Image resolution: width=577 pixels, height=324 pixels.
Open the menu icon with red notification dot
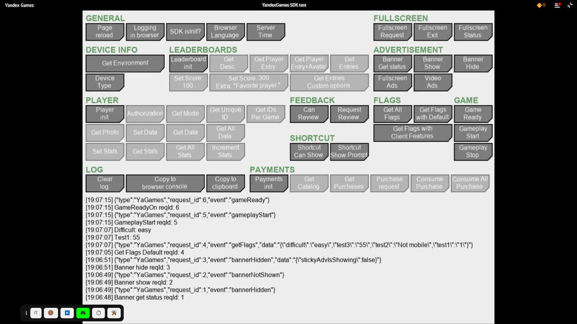pos(558,5)
